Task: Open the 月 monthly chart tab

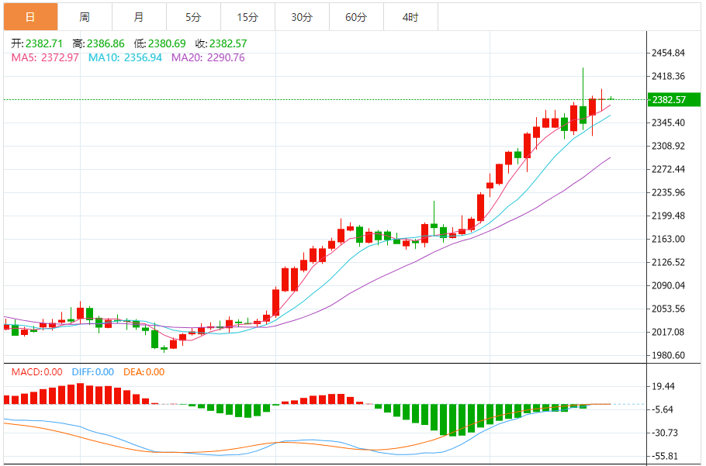Action: coord(139,17)
